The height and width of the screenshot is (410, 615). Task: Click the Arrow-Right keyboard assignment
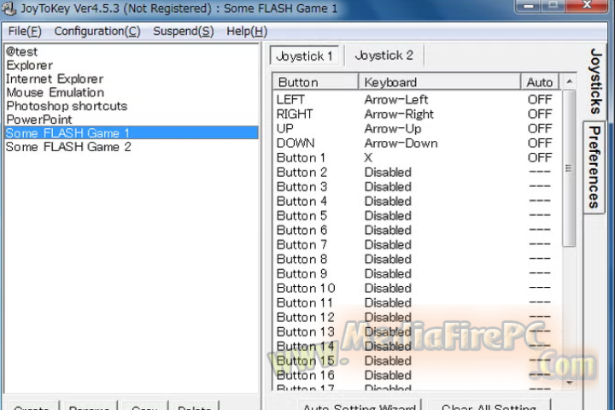click(399, 114)
